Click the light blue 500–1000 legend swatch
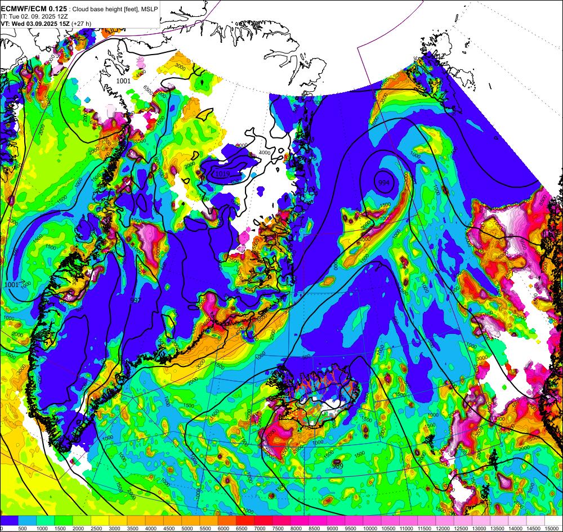 [27, 521]
